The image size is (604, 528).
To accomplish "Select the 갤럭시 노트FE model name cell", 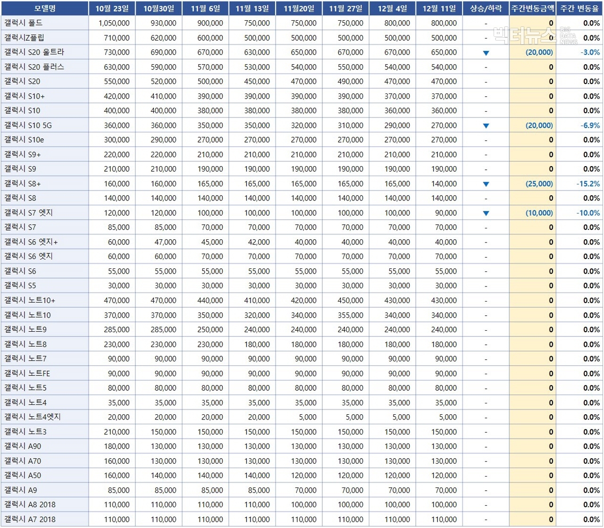I will pos(44,374).
